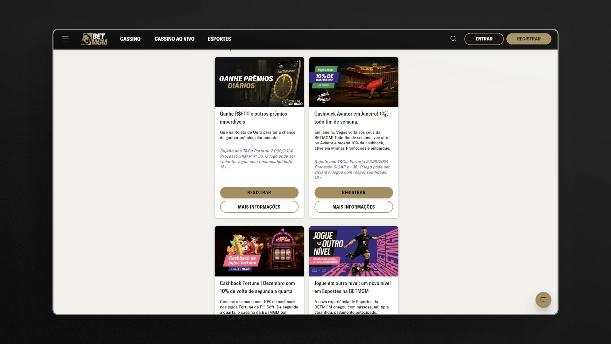Open MAIS INFORMAÇÕES for Roleta de Ouro
Image resolution: width=611 pixels, height=344 pixels.
pyautogui.click(x=259, y=207)
